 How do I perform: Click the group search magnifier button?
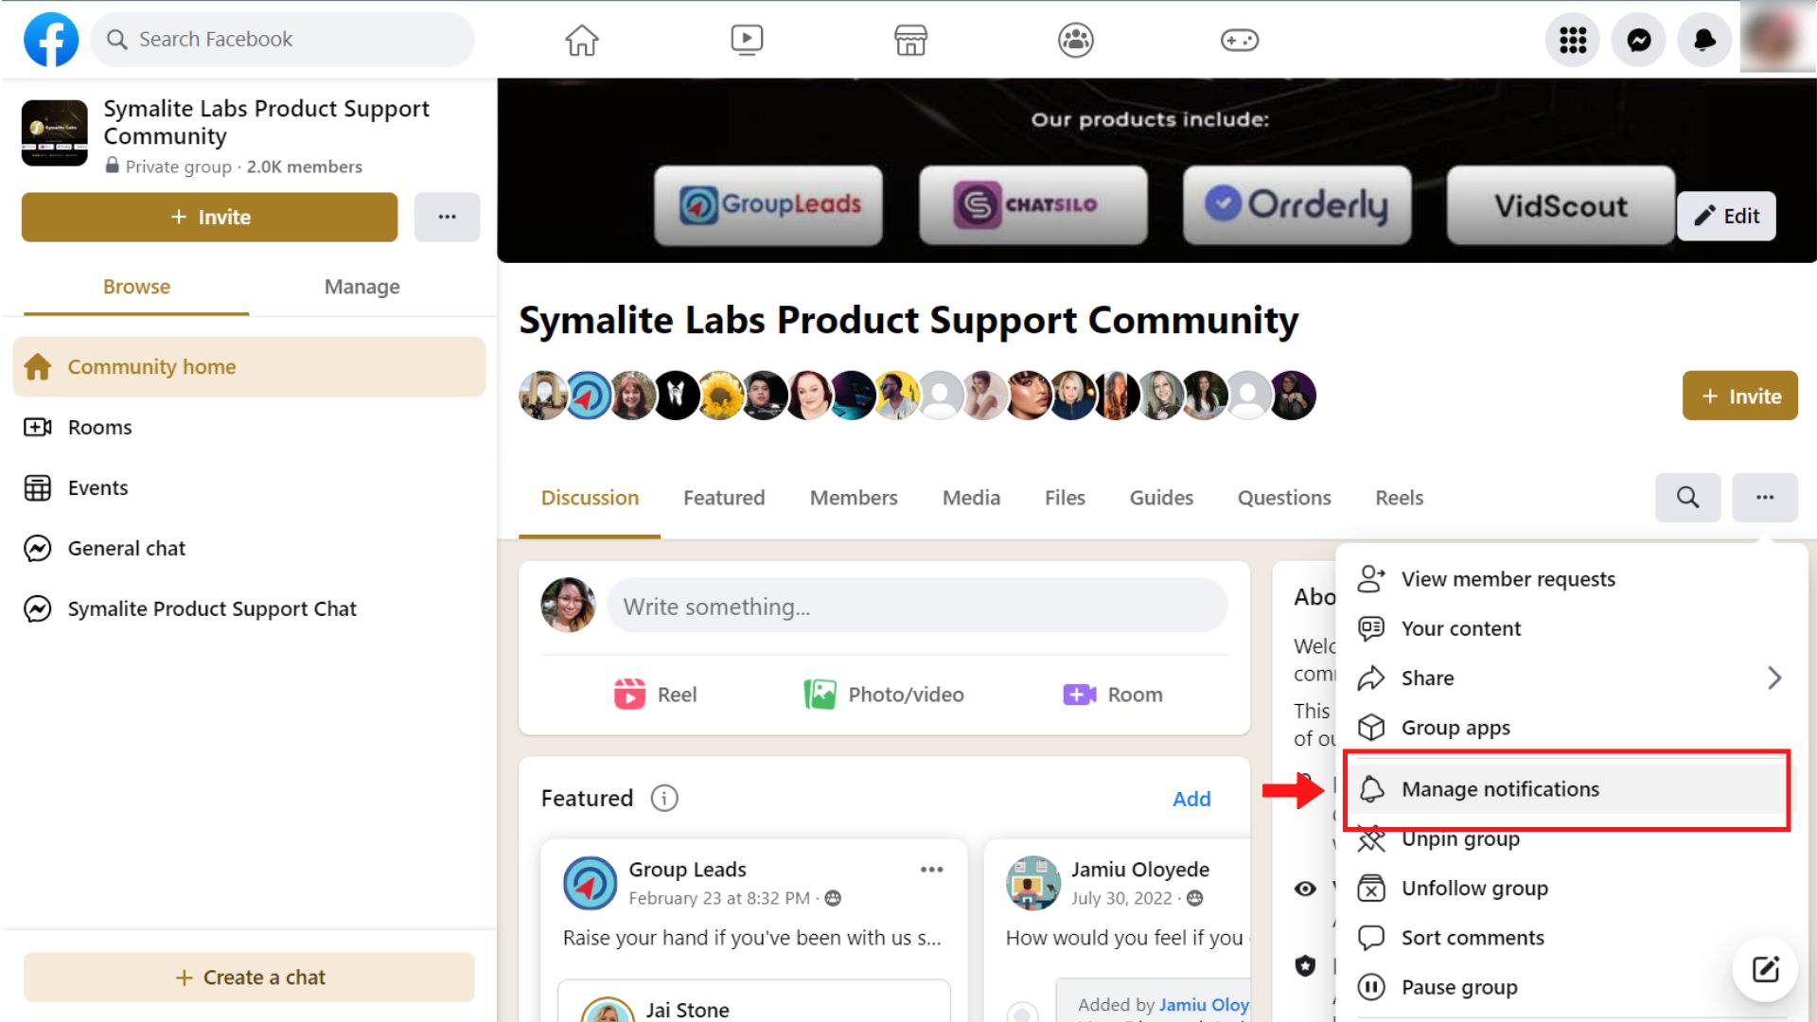tap(1687, 497)
